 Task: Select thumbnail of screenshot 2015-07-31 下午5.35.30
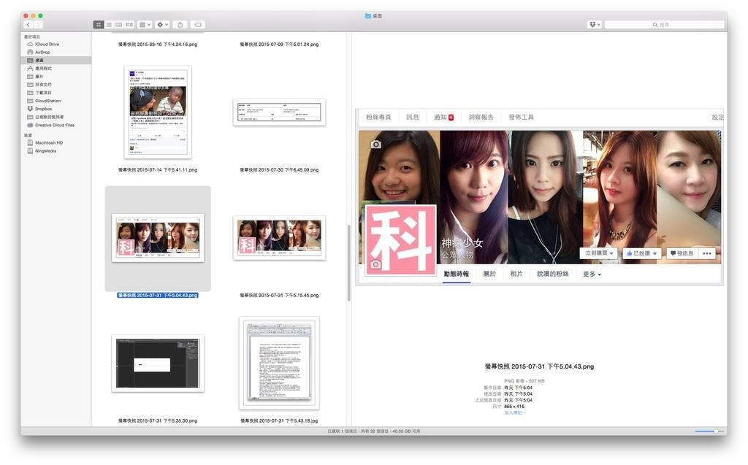158,364
